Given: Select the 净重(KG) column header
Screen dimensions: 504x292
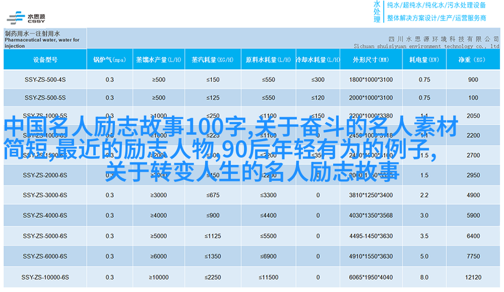Looking at the screenshot, I should [x=472, y=60].
